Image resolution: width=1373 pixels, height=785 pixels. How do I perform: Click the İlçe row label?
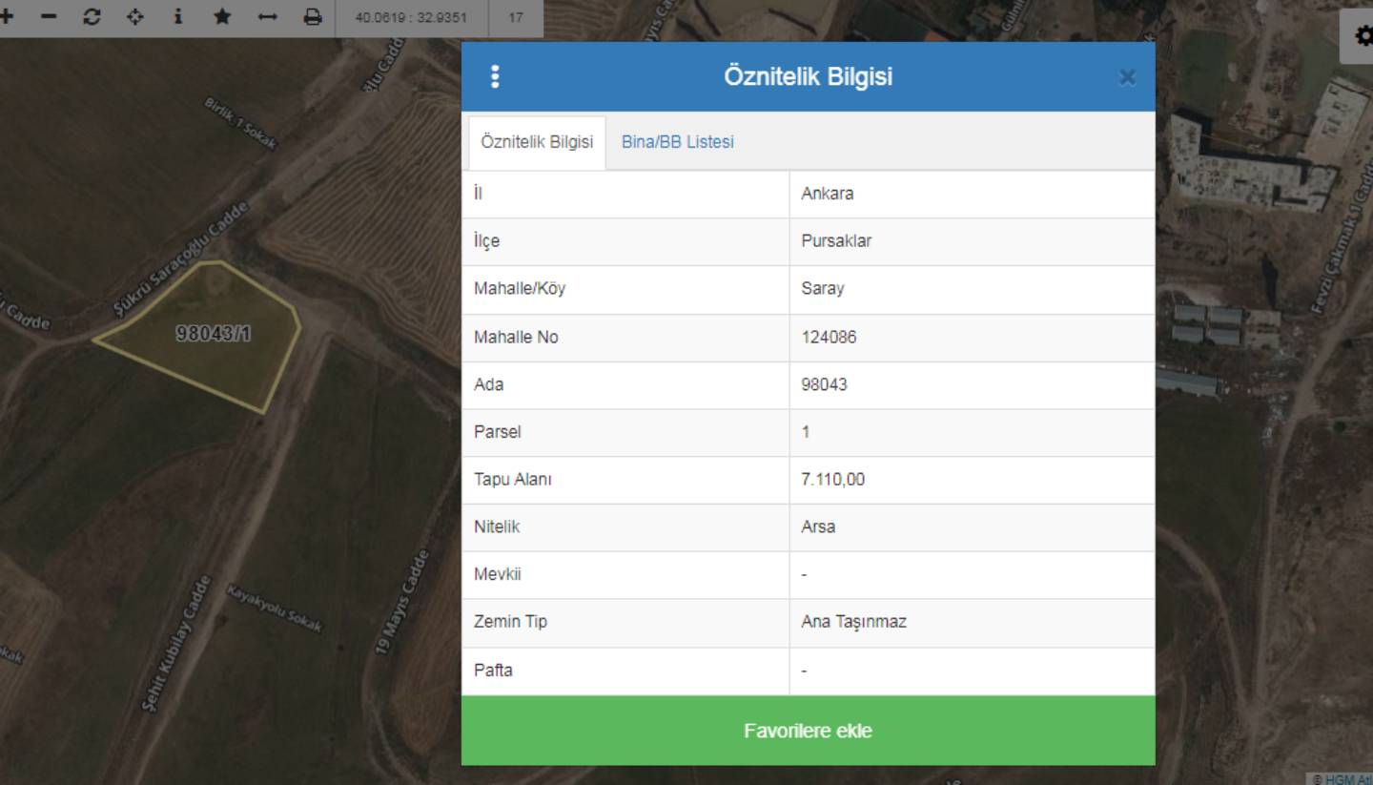pyautogui.click(x=486, y=241)
